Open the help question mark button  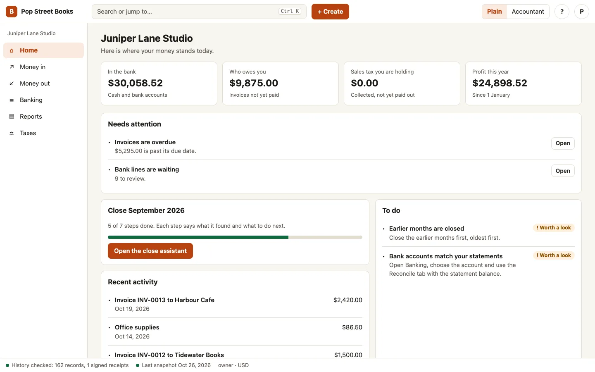pyautogui.click(x=562, y=12)
